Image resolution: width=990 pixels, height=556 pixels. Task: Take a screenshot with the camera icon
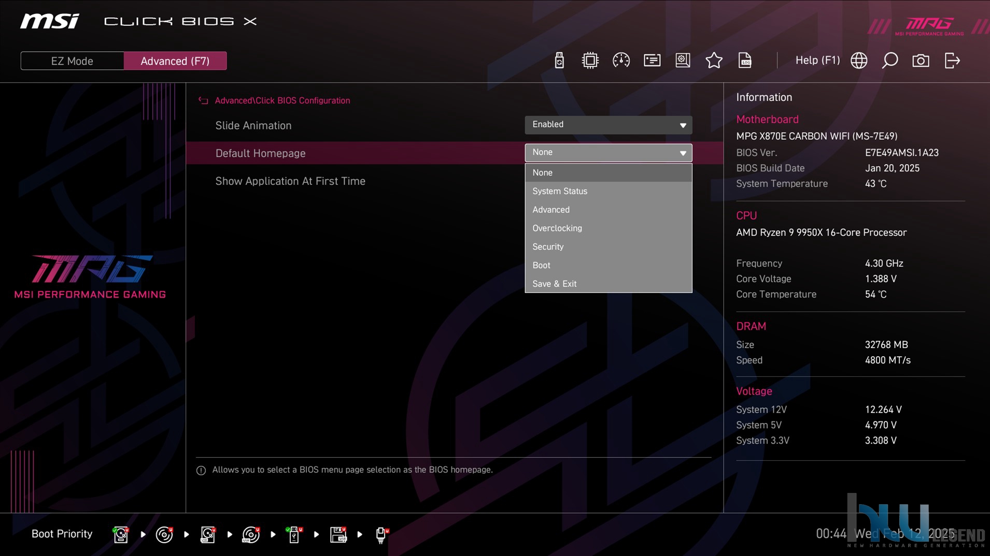921,61
